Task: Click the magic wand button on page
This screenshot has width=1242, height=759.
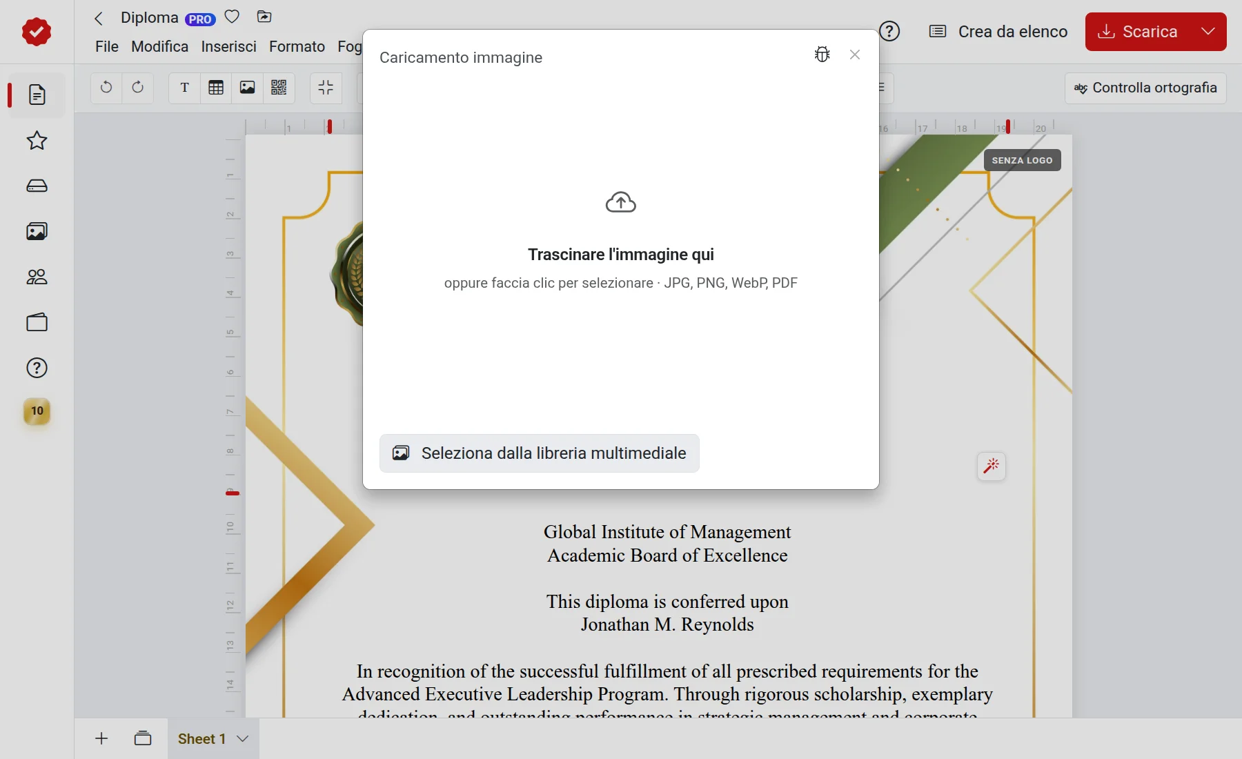Action: [992, 466]
